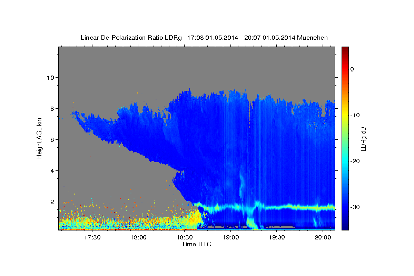414x276 pixels.
Task: Click the LDRg dB colorbar title
Action: (x=363, y=138)
